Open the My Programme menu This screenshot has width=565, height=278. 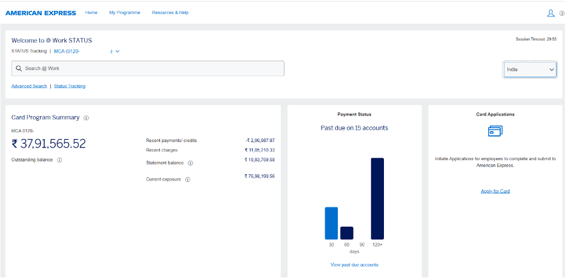coord(125,13)
